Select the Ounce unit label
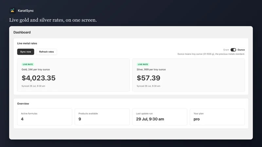Screen dimensions: 262x147 pyautogui.click(x=241, y=50)
